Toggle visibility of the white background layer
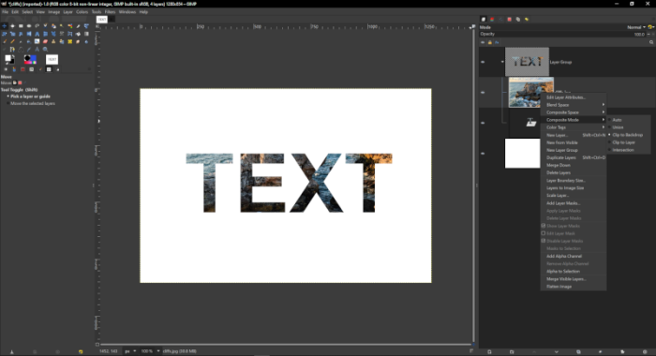The width and height of the screenshot is (656, 356). point(483,154)
